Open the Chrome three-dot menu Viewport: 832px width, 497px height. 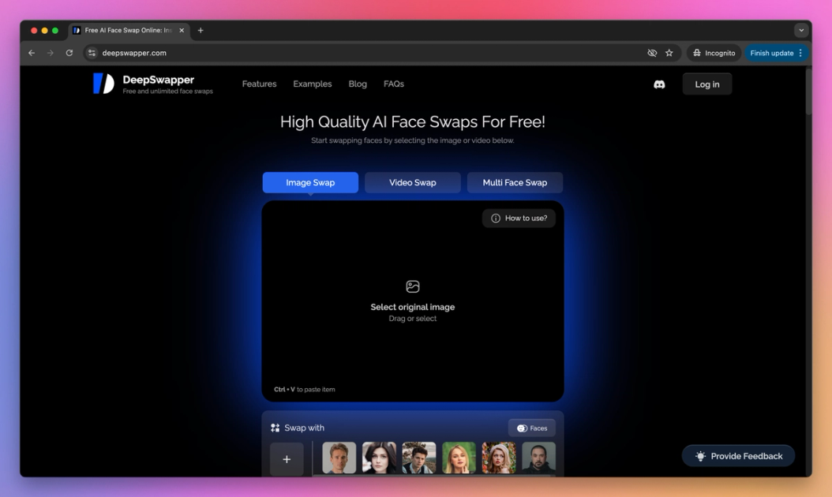click(x=800, y=53)
